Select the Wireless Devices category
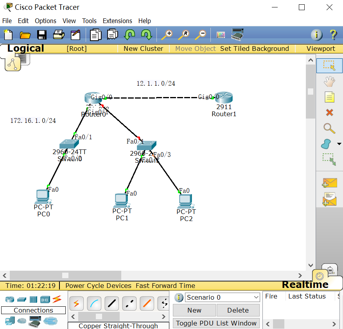Screen dimensions: 343x329 (x=45, y=299)
